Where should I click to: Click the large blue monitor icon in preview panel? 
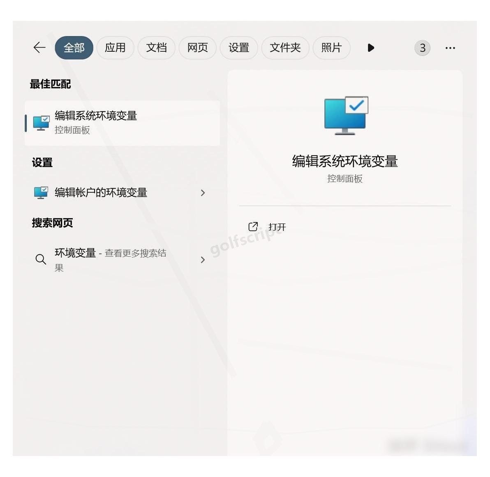coord(346,116)
